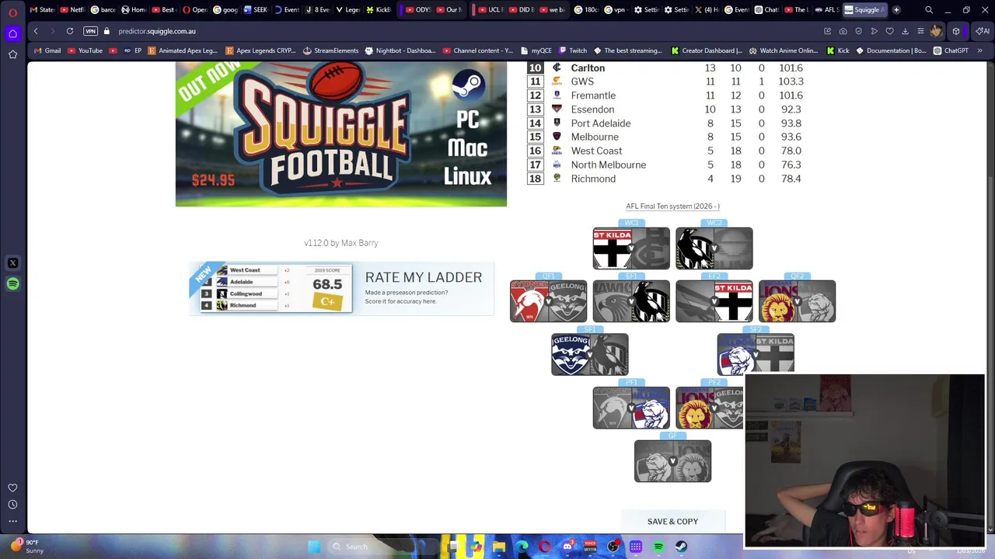
Task: Select Geelong in the QF1 matchup
Action: (567, 301)
